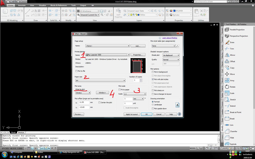
Task: Open the Paper size A4 dropdown
Action: coord(124,80)
